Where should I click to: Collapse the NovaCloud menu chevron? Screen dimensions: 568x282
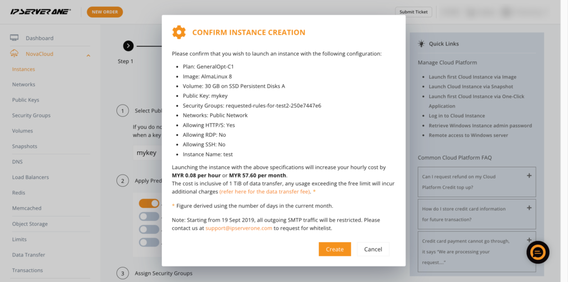coord(88,55)
